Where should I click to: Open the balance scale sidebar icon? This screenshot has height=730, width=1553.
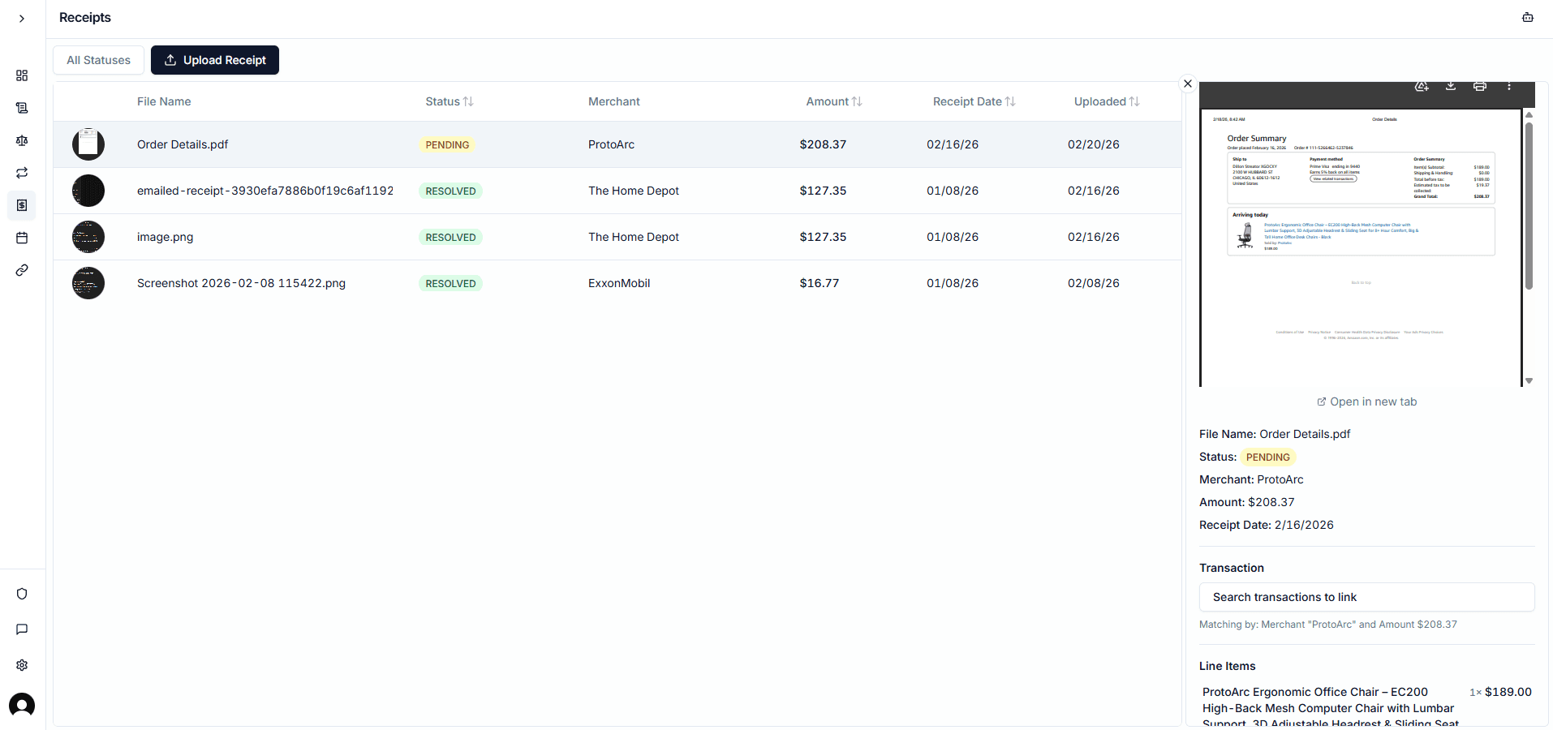click(22, 140)
